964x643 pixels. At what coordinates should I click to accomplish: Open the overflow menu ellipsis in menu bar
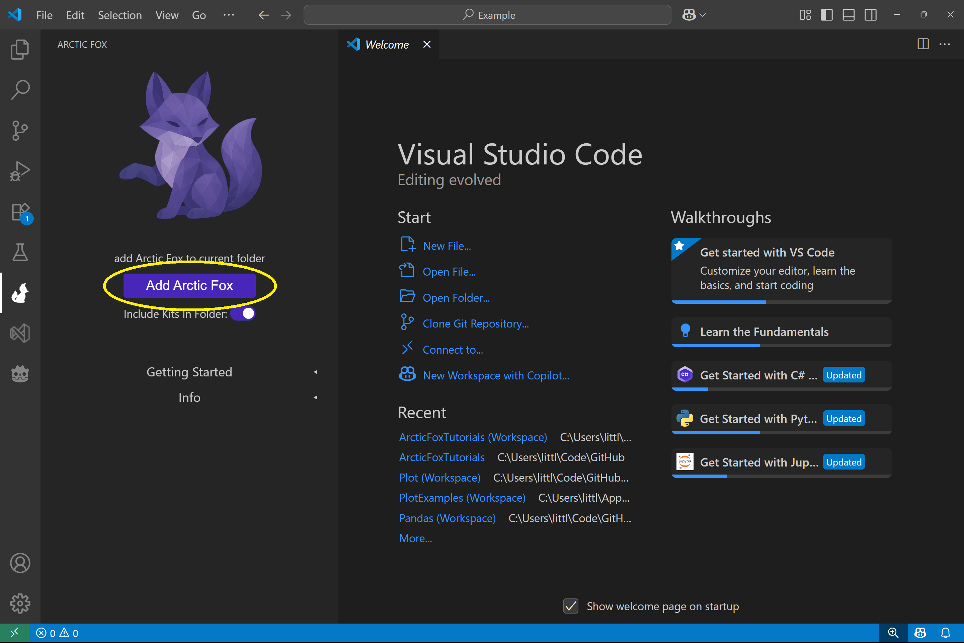[x=229, y=15]
